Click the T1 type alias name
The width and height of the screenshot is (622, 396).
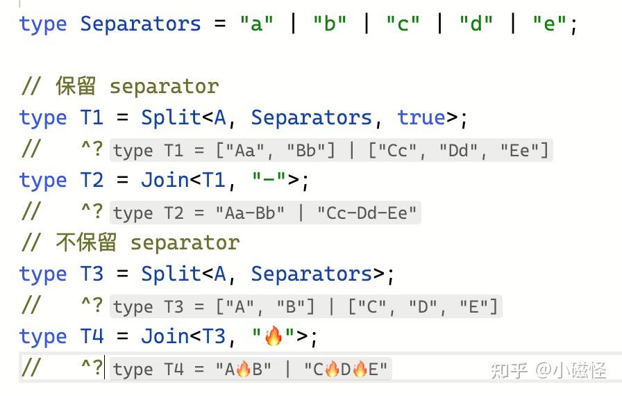pos(91,117)
